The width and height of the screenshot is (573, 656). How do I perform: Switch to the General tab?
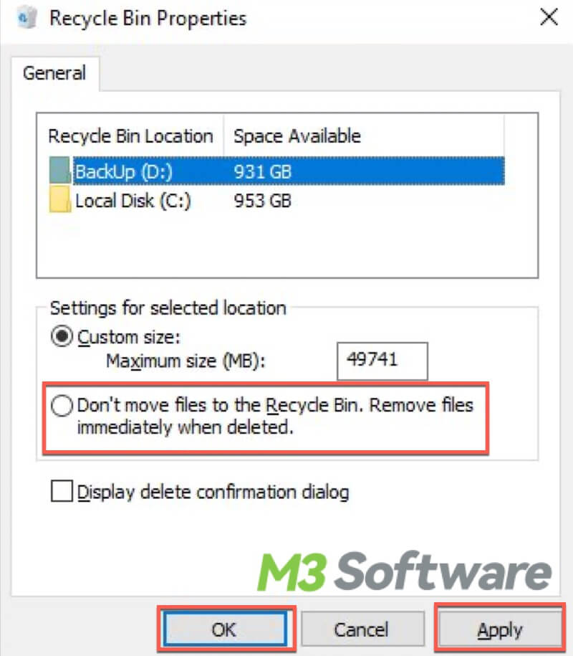click(54, 73)
